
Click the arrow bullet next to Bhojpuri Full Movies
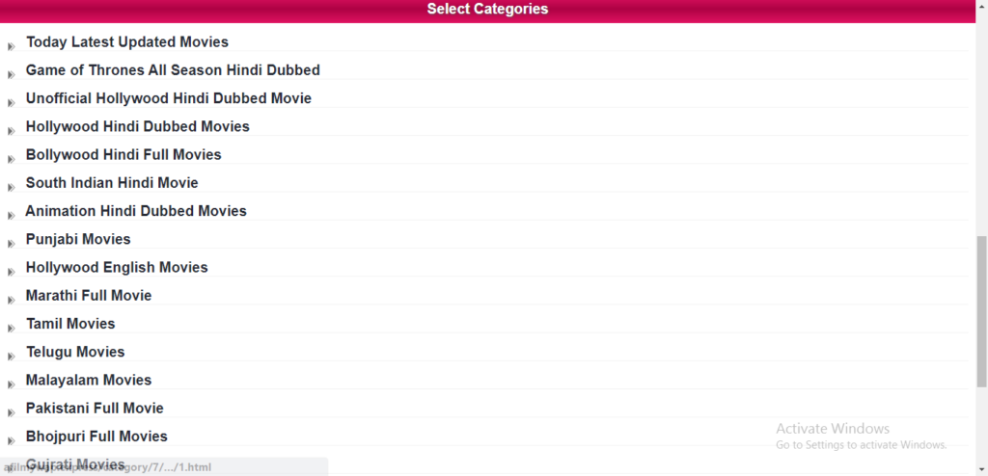tap(11, 440)
